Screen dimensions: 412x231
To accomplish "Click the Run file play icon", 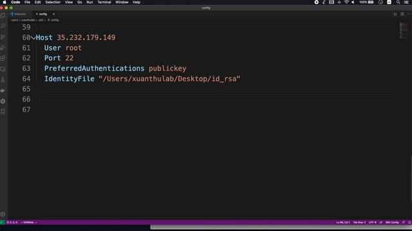I will click(x=395, y=14).
